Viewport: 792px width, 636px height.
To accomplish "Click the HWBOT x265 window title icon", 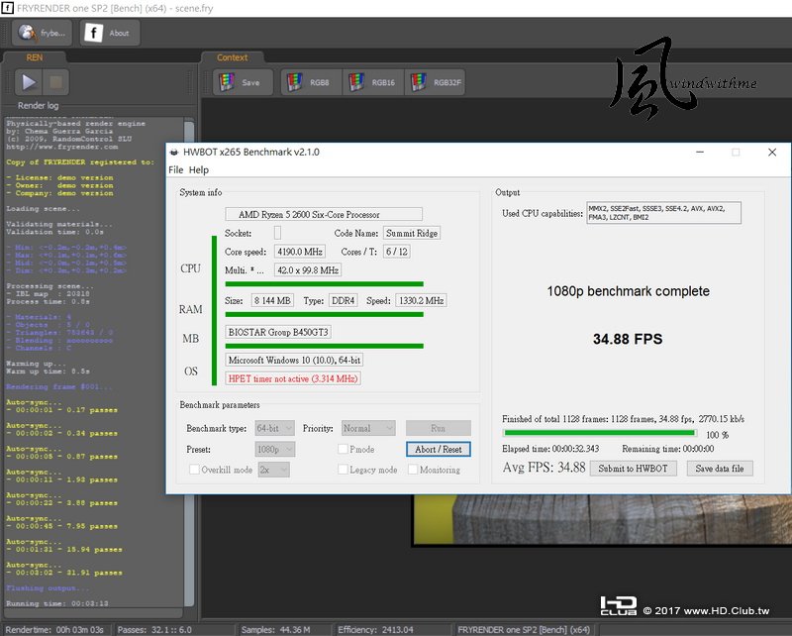I will coord(174,153).
